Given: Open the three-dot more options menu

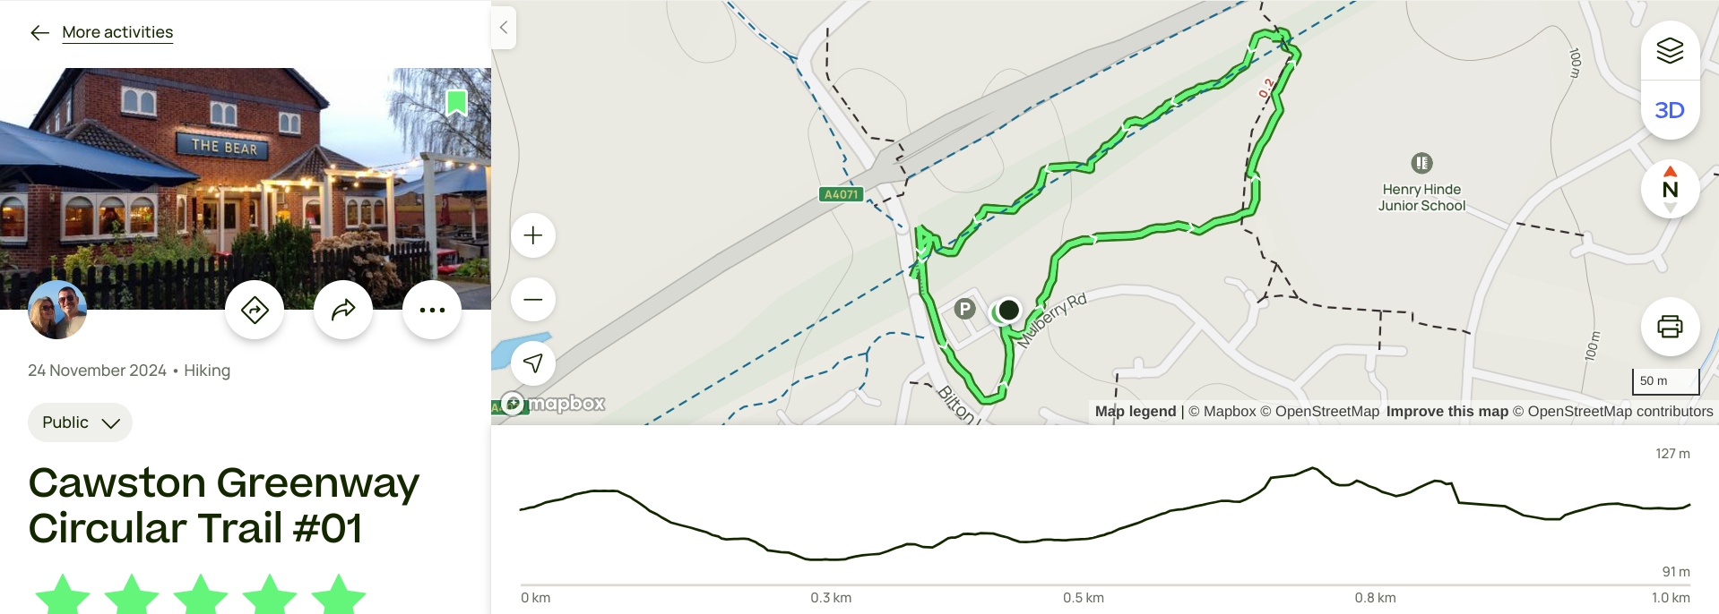Looking at the screenshot, I should click(432, 310).
